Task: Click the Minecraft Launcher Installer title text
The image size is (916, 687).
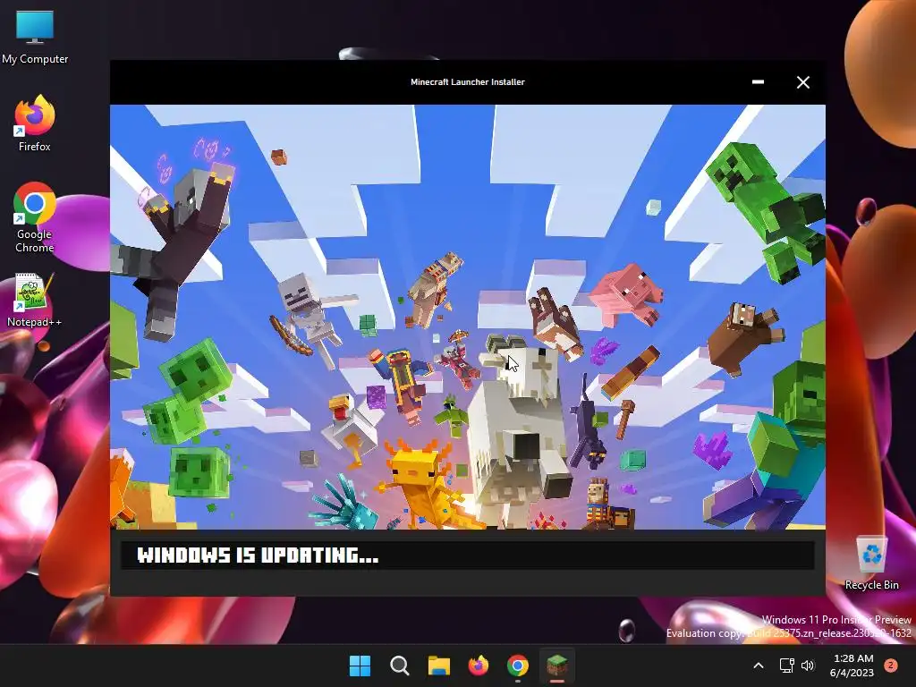Action: click(467, 81)
